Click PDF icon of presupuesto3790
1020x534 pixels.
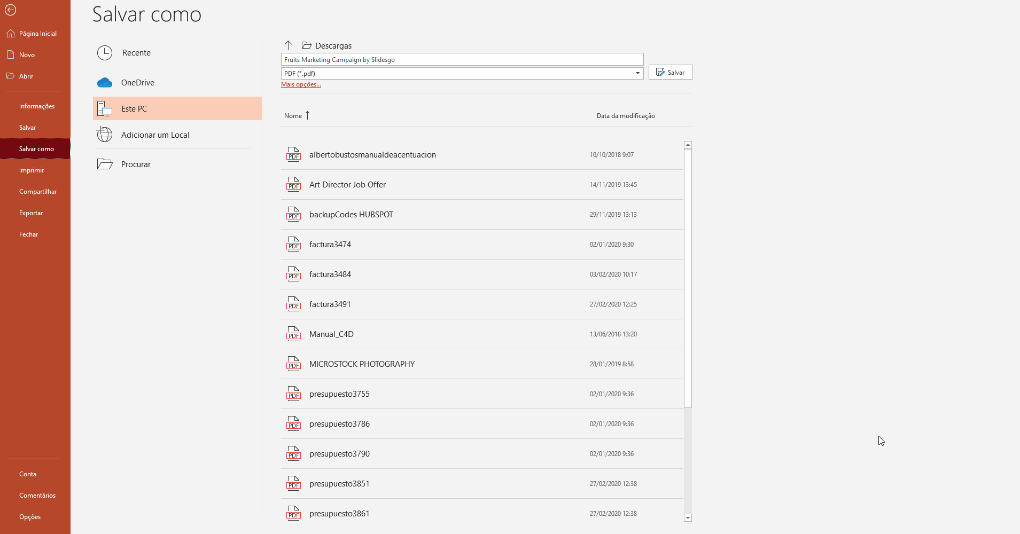(293, 453)
